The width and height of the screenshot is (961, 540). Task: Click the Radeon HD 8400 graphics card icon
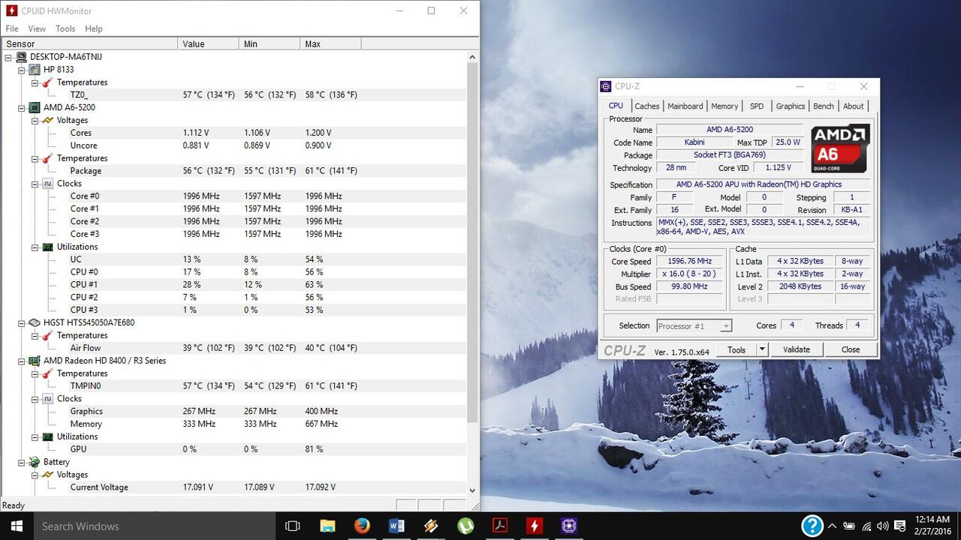[35, 361]
